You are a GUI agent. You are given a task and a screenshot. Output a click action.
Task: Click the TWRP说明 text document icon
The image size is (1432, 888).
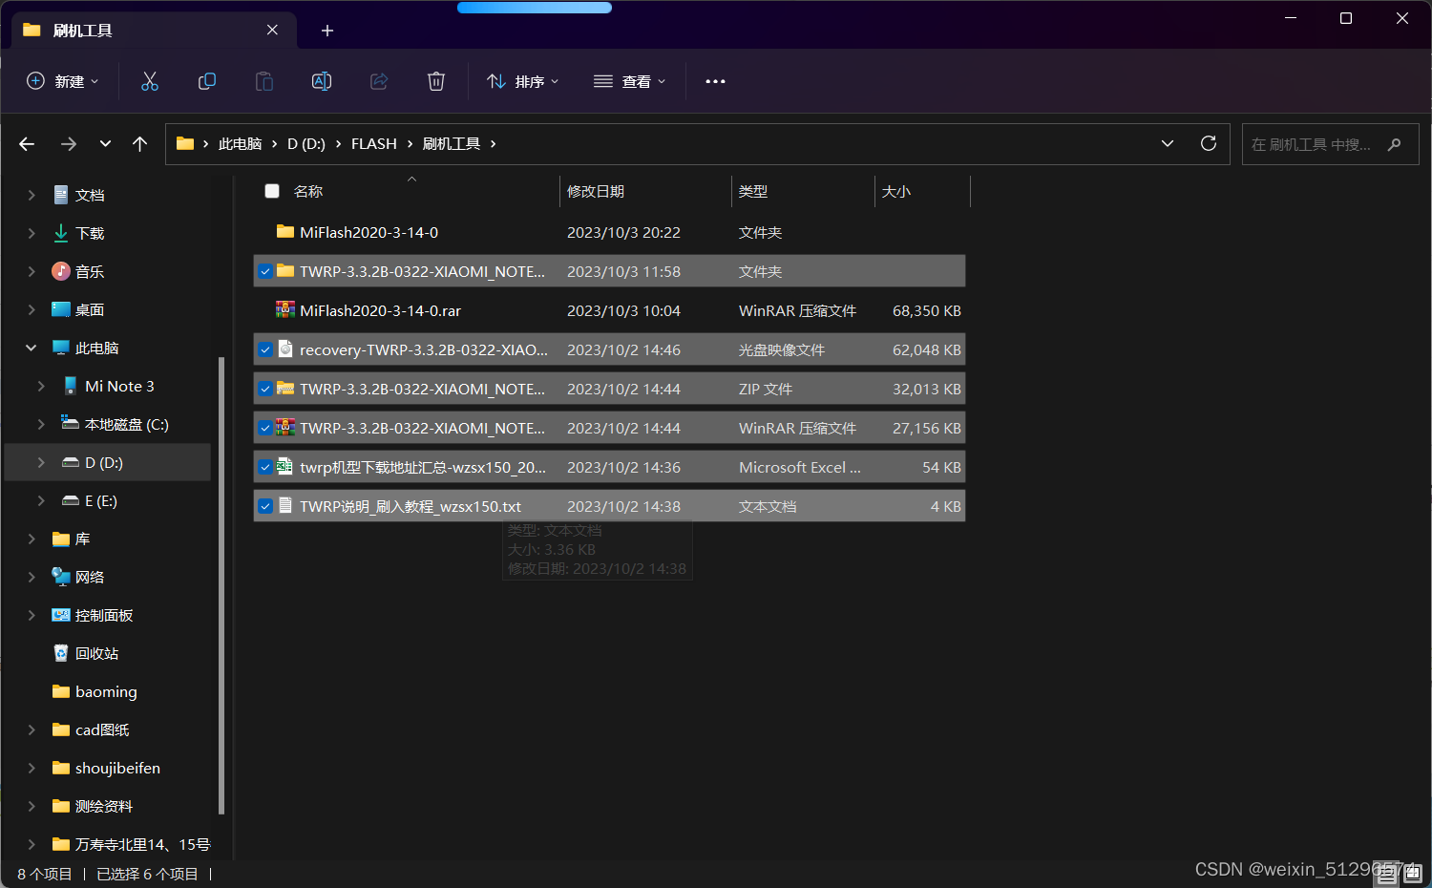[x=285, y=505]
